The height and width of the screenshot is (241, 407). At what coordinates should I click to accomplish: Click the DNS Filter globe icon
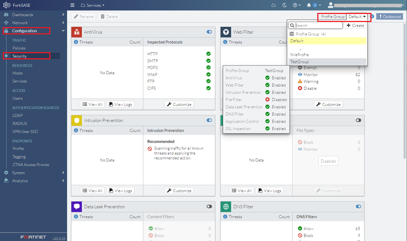226,206
